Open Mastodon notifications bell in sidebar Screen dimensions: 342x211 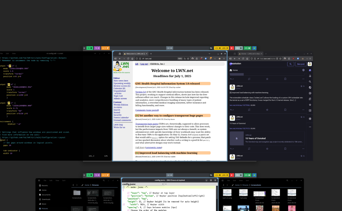310,76
